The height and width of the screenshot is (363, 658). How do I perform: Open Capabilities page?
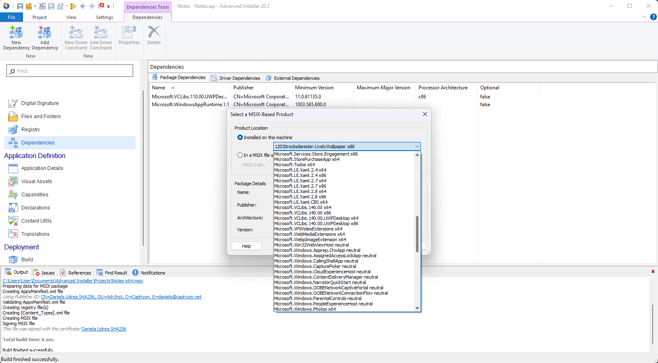pos(35,195)
